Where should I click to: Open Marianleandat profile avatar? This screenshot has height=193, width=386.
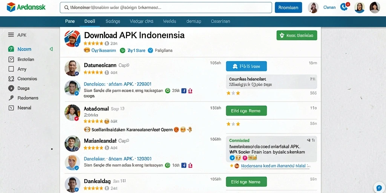pos(72,144)
